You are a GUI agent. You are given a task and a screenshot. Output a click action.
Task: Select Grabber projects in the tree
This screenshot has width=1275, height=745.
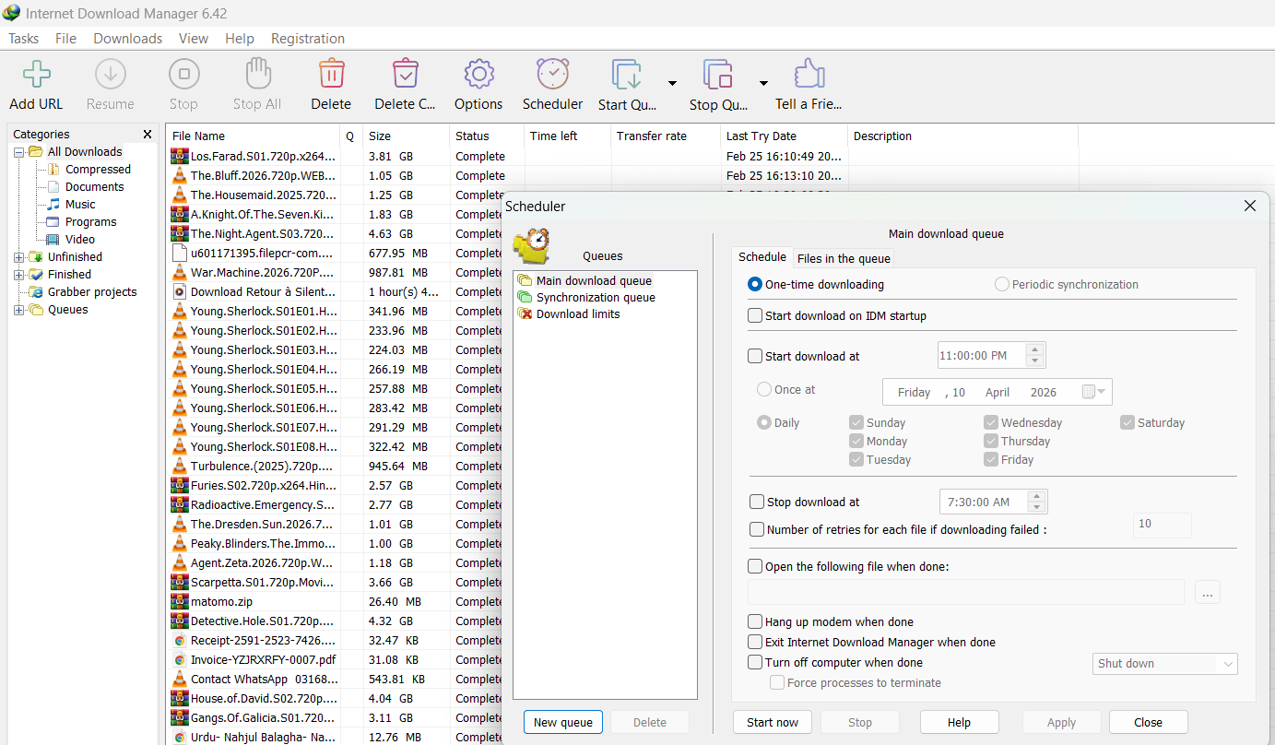(91, 291)
